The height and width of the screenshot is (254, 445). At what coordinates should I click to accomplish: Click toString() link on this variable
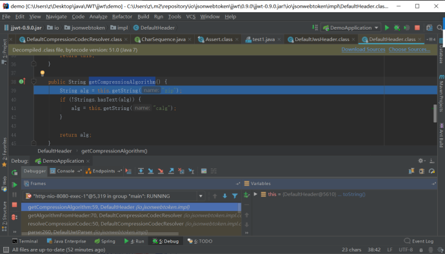pos(354,194)
